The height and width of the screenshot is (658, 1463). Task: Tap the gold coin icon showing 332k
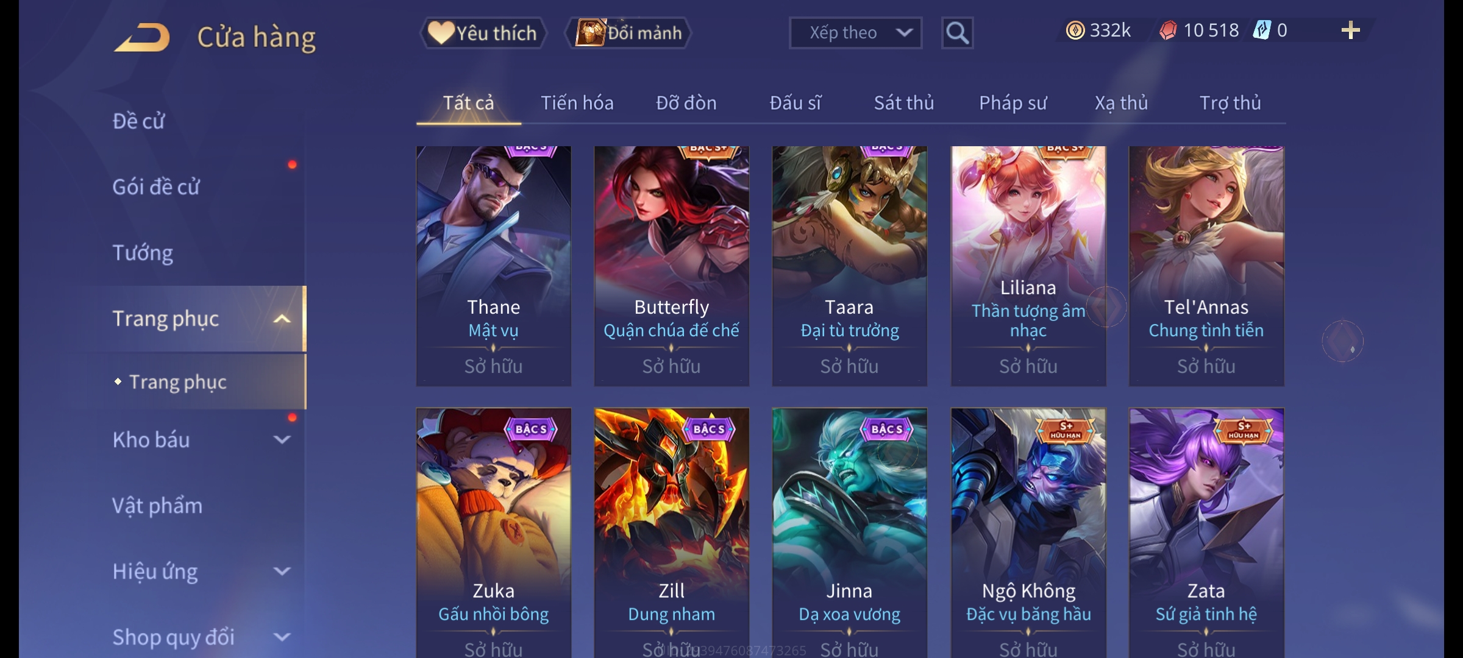[1075, 30]
